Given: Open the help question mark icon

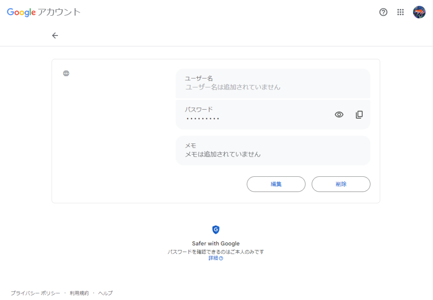Looking at the screenshot, I should click(x=383, y=12).
